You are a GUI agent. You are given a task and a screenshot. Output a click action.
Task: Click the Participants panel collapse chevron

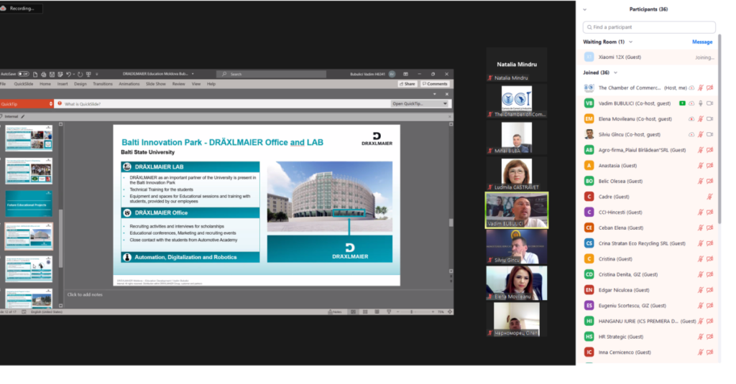tap(585, 9)
